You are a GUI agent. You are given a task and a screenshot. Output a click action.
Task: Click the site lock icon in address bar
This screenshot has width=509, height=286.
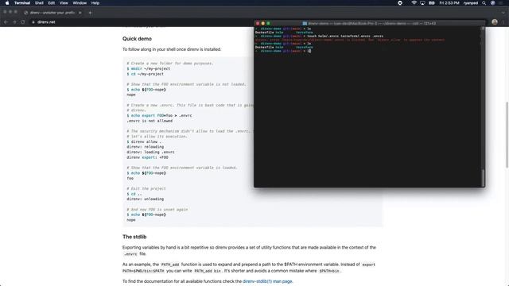33,22
